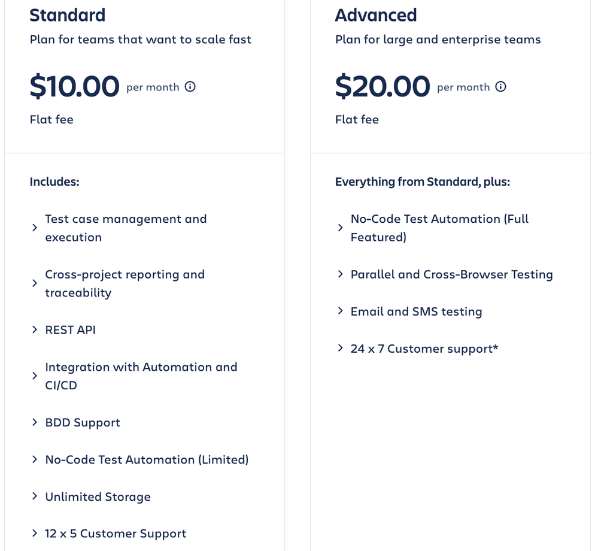Image resolution: width=598 pixels, height=551 pixels.
Task: Select the Advanced plan heading
Action: 376,15
